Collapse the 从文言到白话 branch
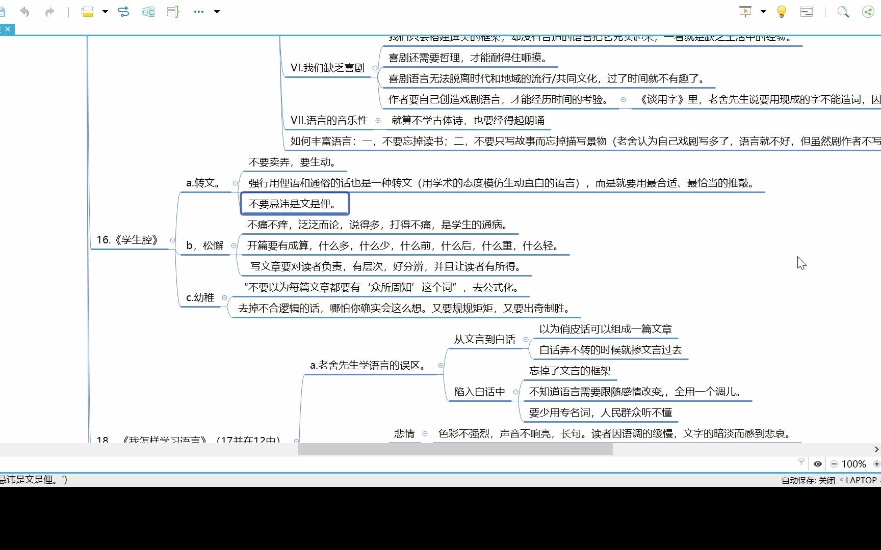 point(526,339)
